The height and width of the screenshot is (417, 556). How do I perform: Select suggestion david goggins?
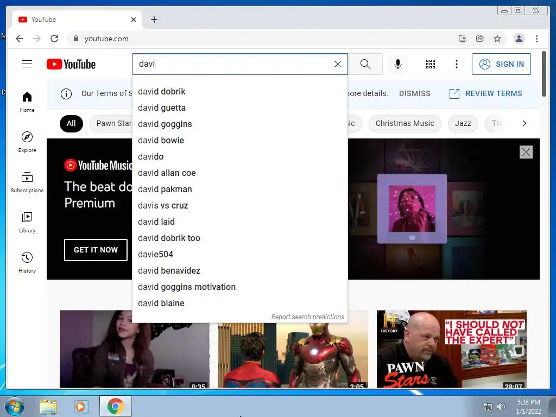point(239,124)
